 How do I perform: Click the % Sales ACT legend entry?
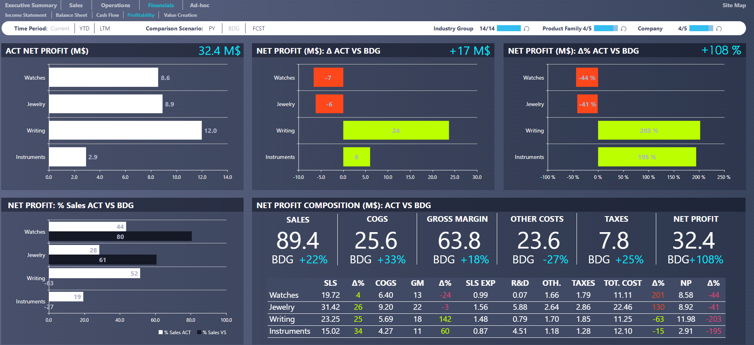click(x=175, y=332)
